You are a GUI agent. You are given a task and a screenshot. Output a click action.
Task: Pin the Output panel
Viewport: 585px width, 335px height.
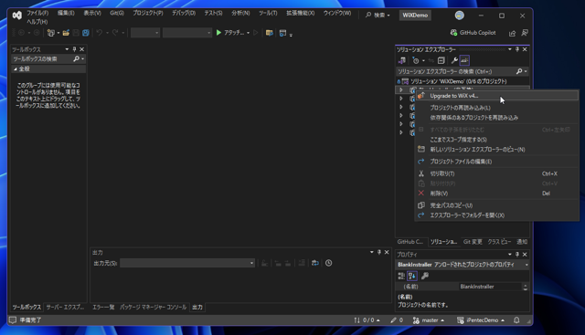(x=379, y=252)
